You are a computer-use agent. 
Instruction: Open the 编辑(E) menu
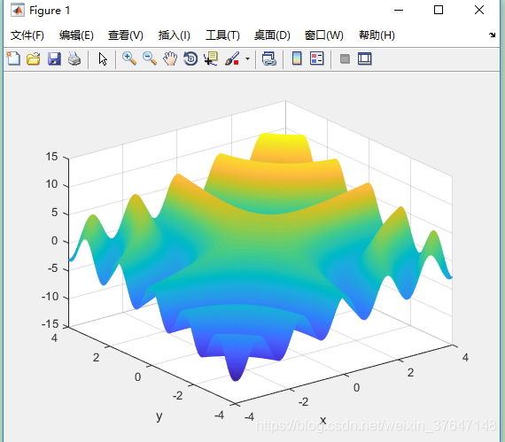click(76, 35)
